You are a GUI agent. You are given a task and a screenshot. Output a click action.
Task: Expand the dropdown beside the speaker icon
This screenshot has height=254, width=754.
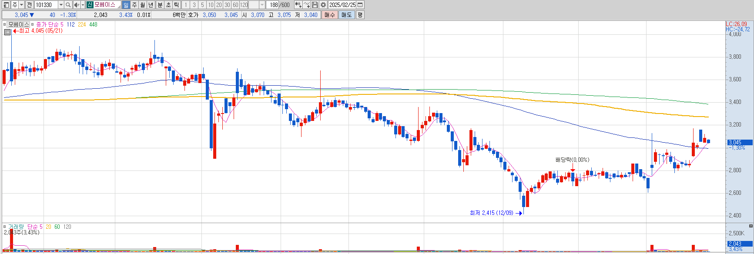click(83, 5)
